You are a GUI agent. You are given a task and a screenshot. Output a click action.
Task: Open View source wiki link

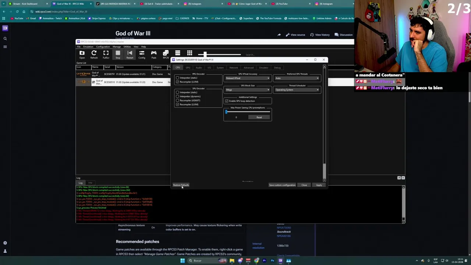(295, 35)
